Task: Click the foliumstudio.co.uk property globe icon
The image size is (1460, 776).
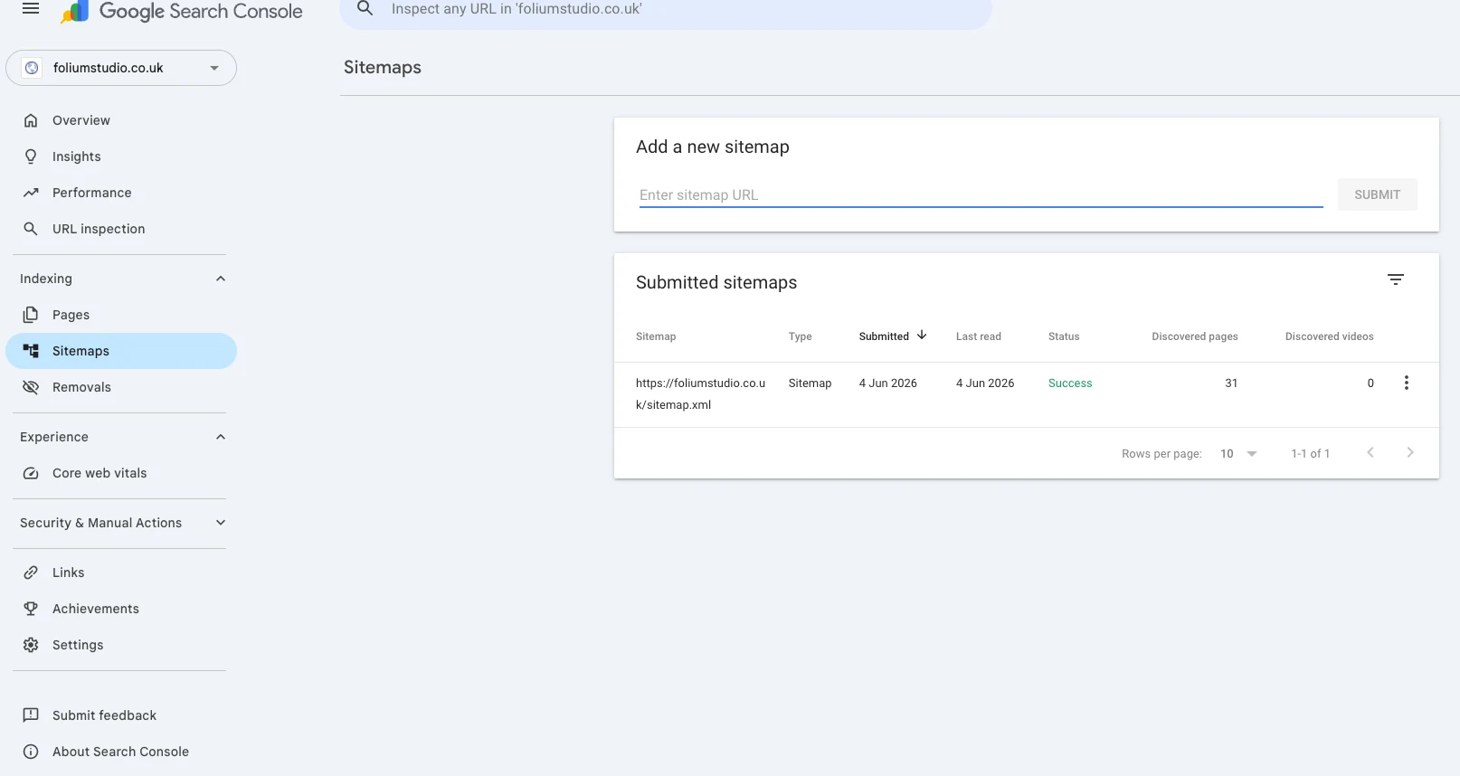Action: click(32, 68)
